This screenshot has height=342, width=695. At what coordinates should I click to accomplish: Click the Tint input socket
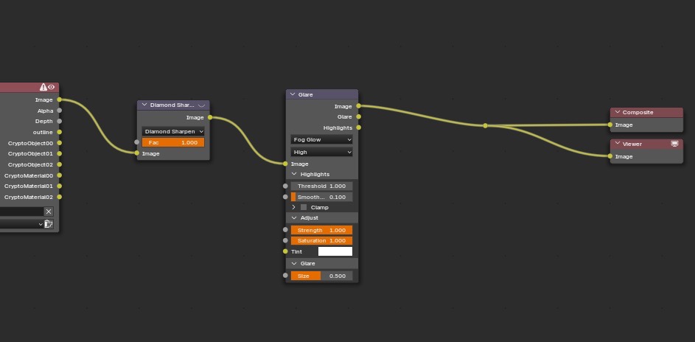[x=285, y=251]
